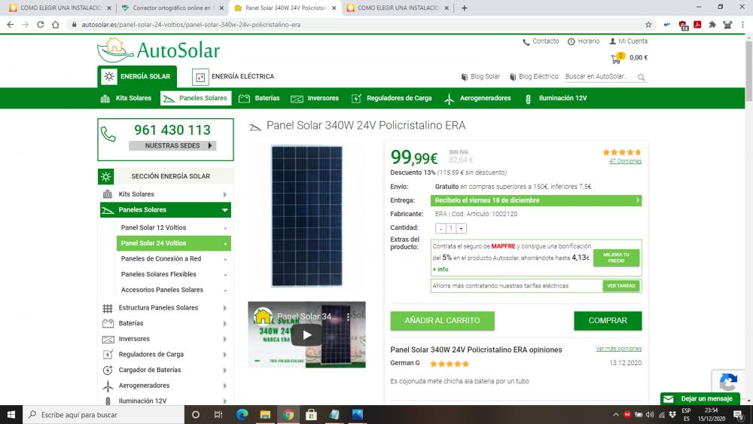753x424 pixels.
Task: Expand Baterías sidebar arrow
Action: [x=224, y=324]
